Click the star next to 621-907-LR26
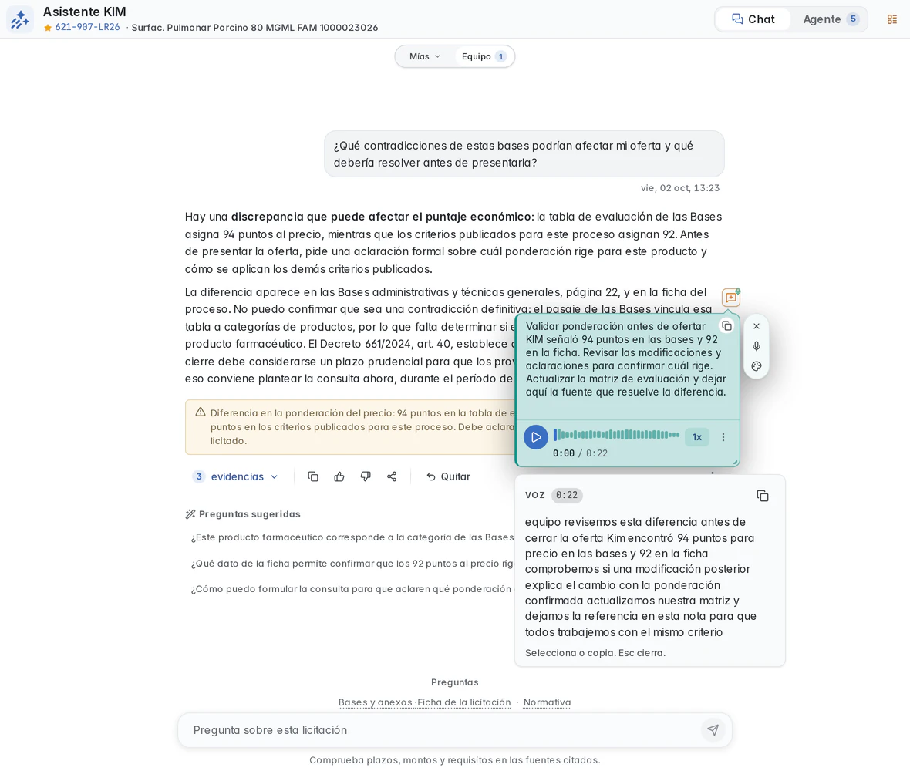910x771 pixels. tap(48, 27)
